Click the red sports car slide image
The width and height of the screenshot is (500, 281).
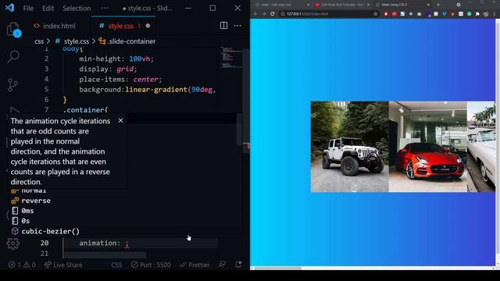click(x=428, y=147)
